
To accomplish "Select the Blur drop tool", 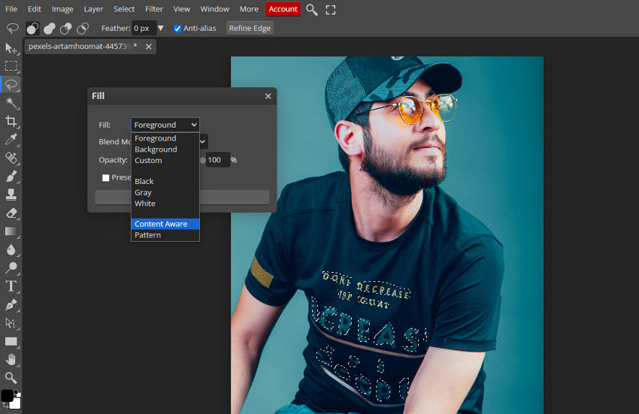I will pyautogui.click(x=11, y=249).
